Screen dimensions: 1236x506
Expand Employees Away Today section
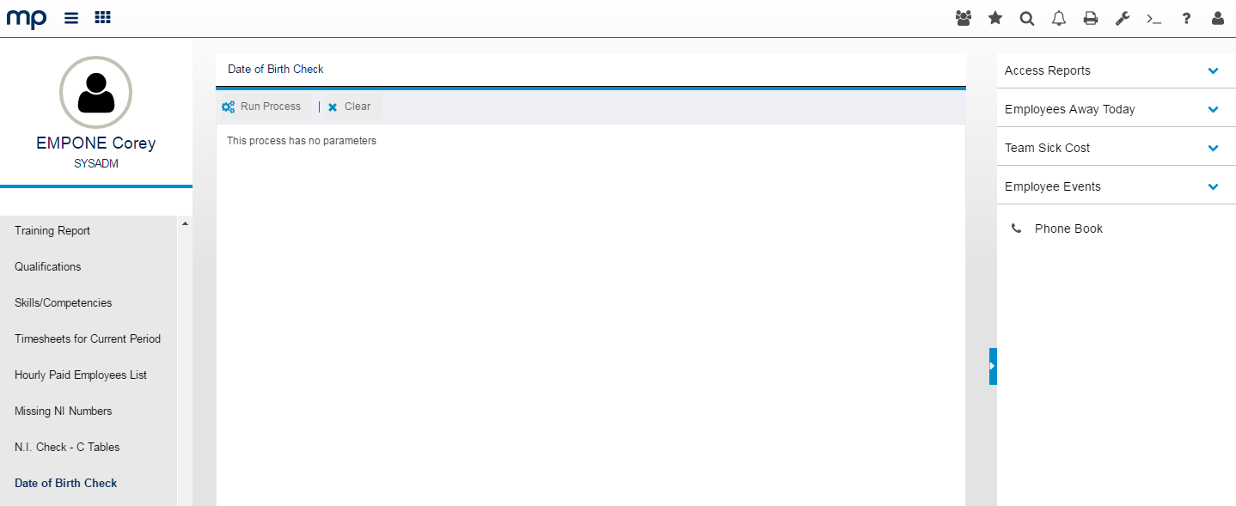(x=1213, y=109)
